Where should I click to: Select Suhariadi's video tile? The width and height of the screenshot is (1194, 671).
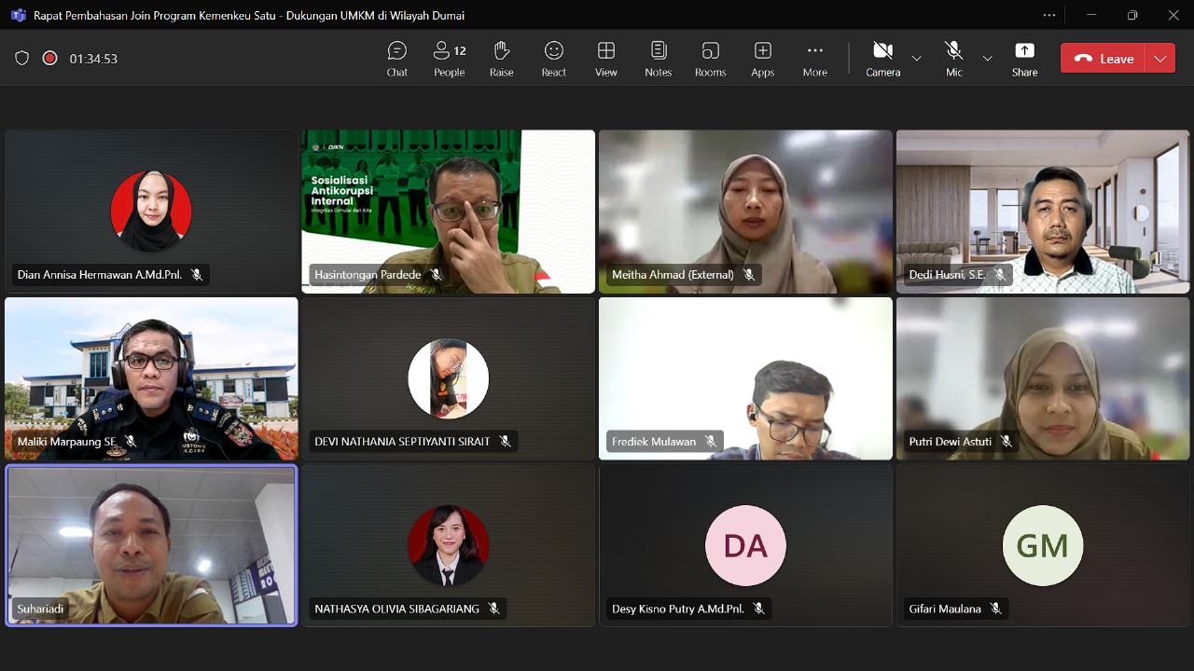pos(151,545)
